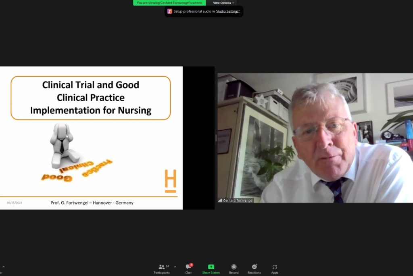Click the green "You are viewing" screen banner
The width and height of the screenshot is (413, 276).
click(169, 3)
